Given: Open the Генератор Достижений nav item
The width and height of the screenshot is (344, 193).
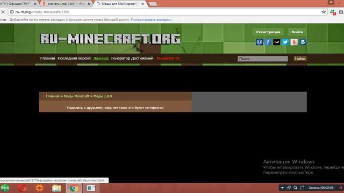Looking at the screenshot, I should 132,58.
